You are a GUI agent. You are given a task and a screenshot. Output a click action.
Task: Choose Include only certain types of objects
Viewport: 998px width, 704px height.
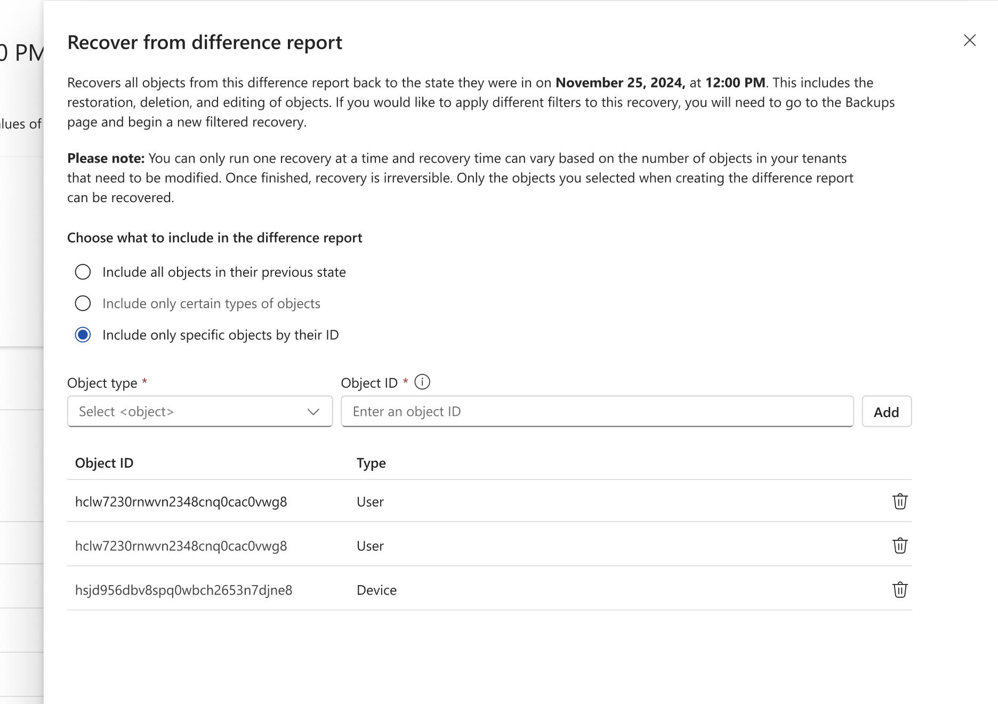click(x=83, y=303)
